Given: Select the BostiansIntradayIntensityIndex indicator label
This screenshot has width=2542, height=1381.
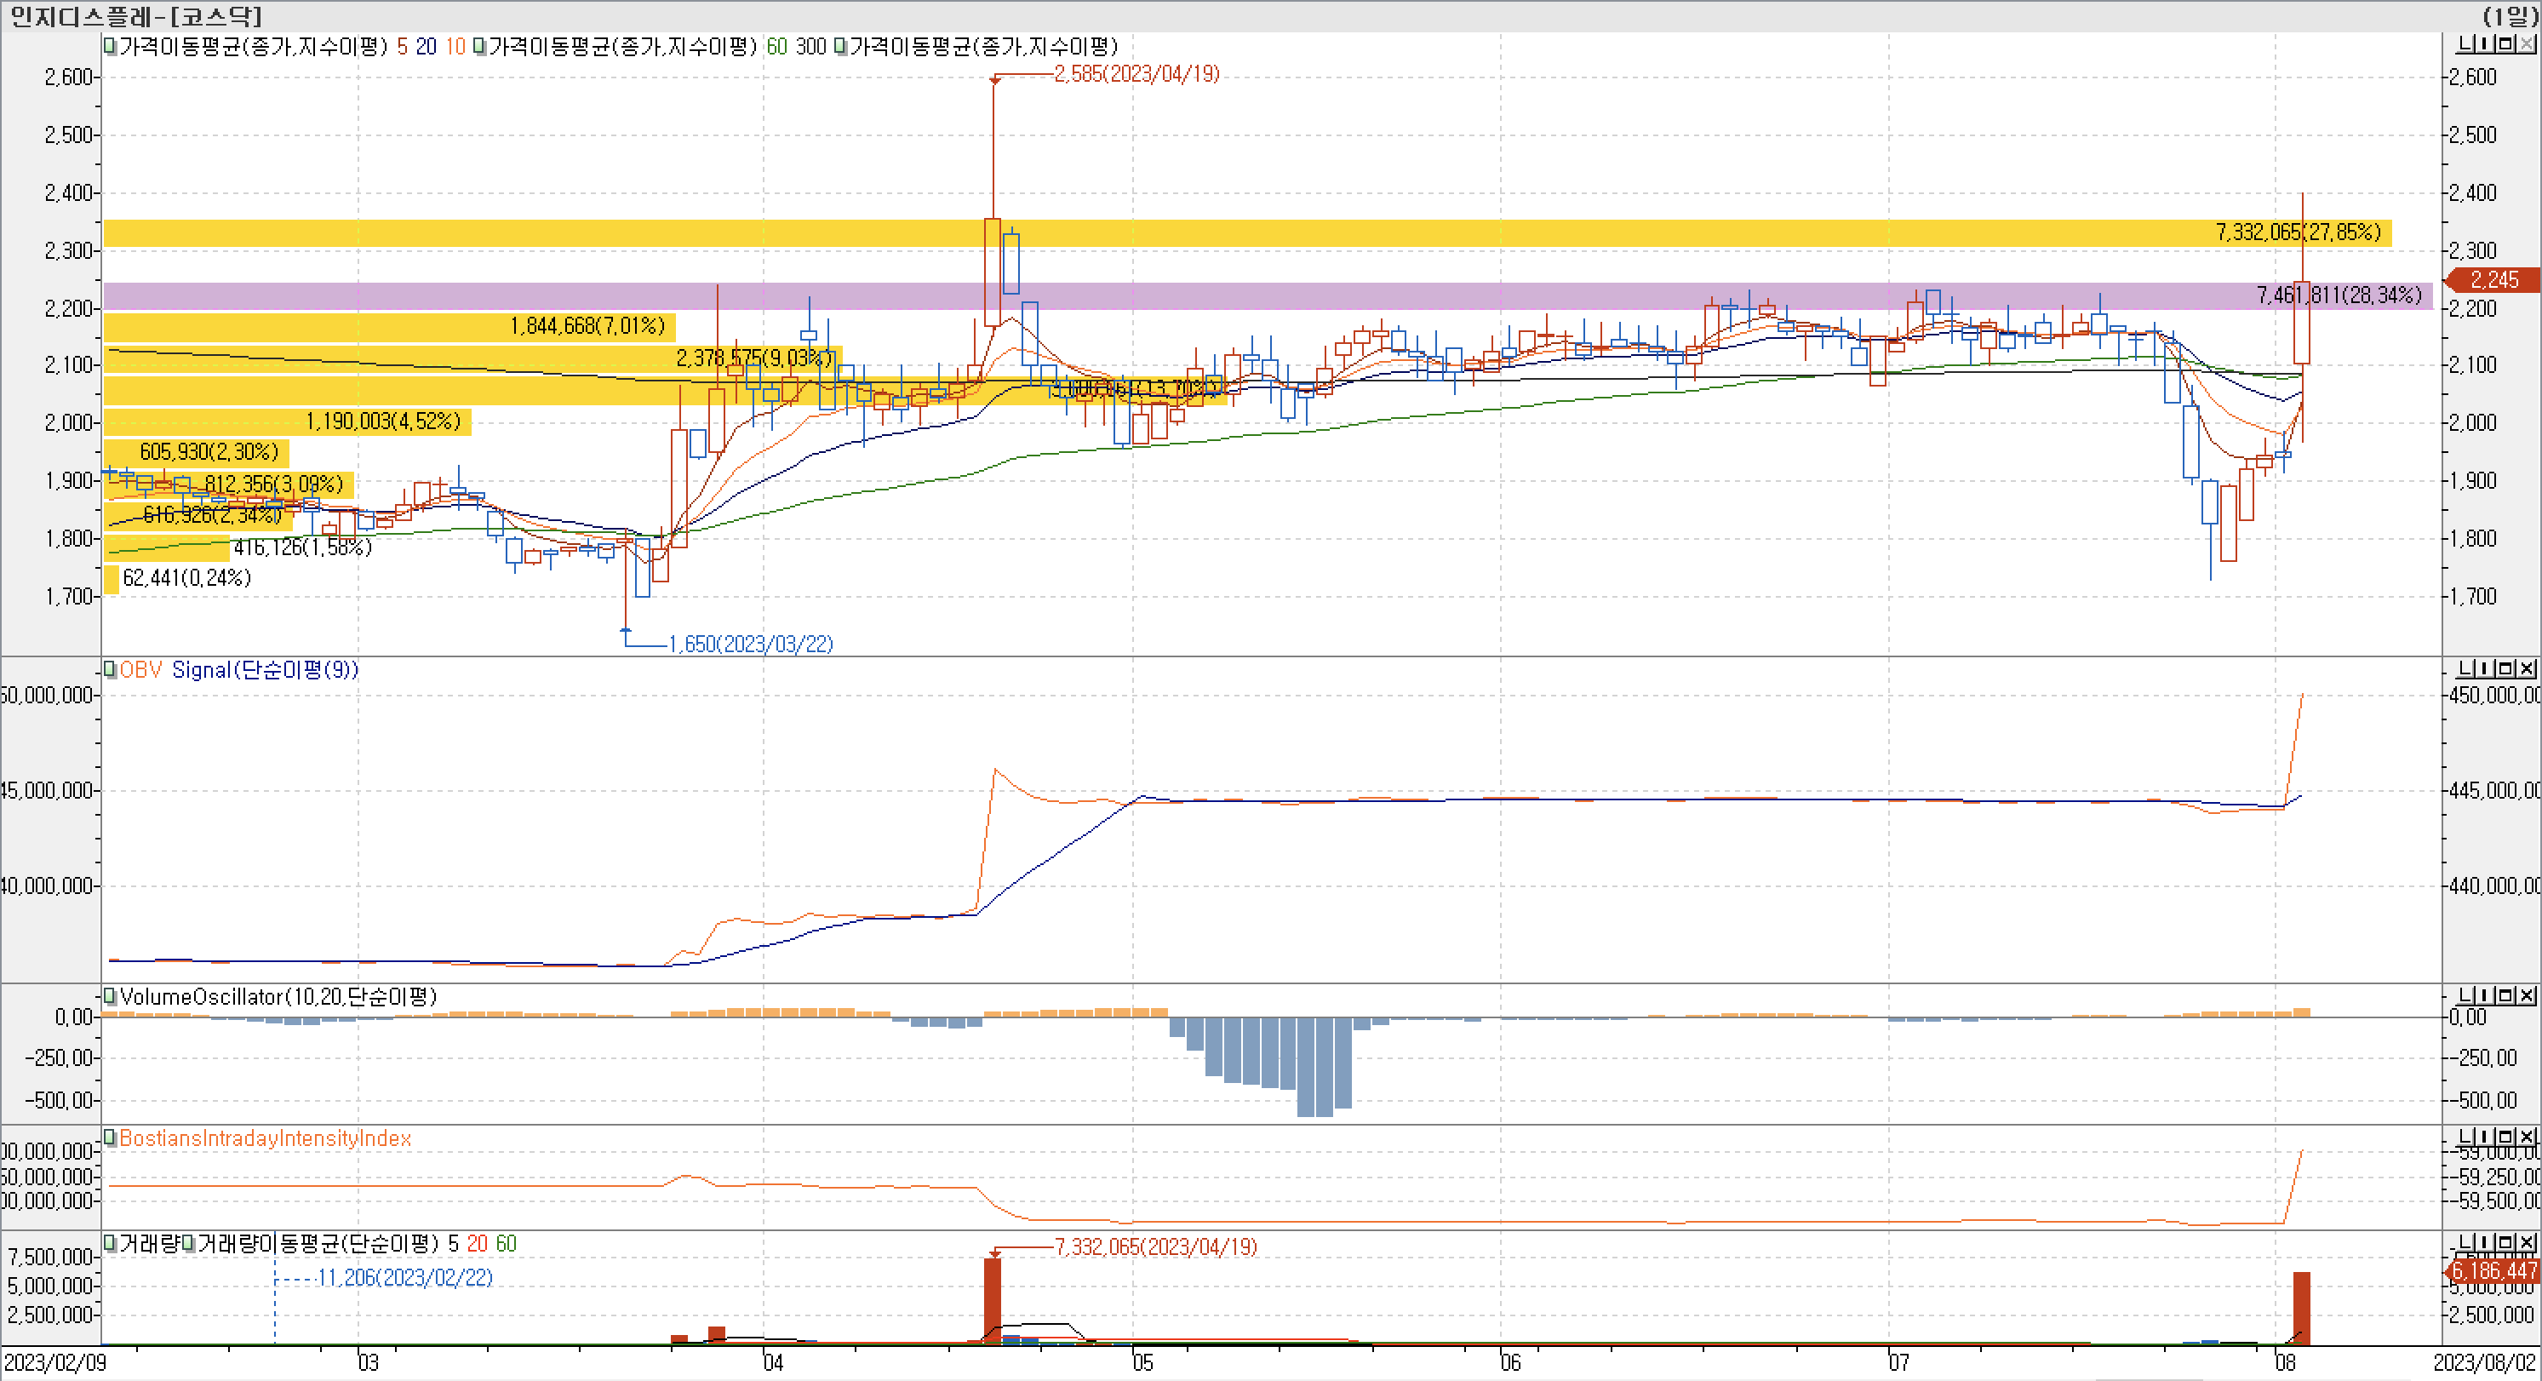Looking at the screenshot, I should 265,1138.
